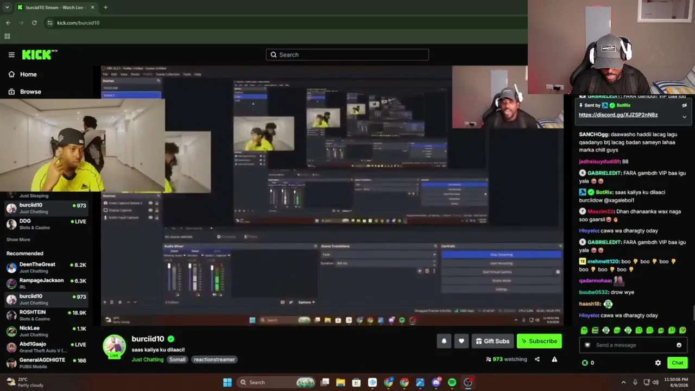Click the first green emote in quick bar
Screen dimensions: 695x391
[x=584, y=330]
